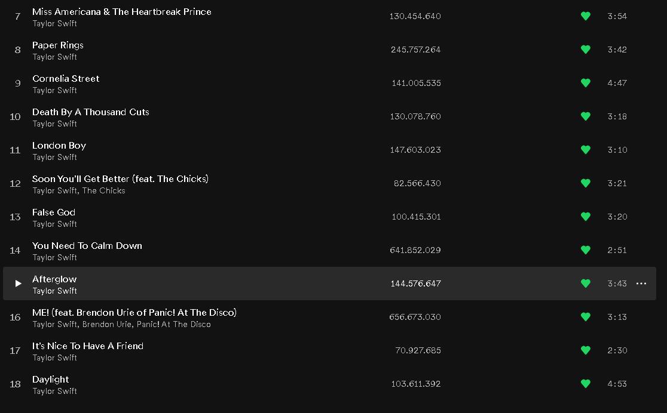
Task: Toggle heart for Soon You'll Get Better
Action: (x=586, y=183)
